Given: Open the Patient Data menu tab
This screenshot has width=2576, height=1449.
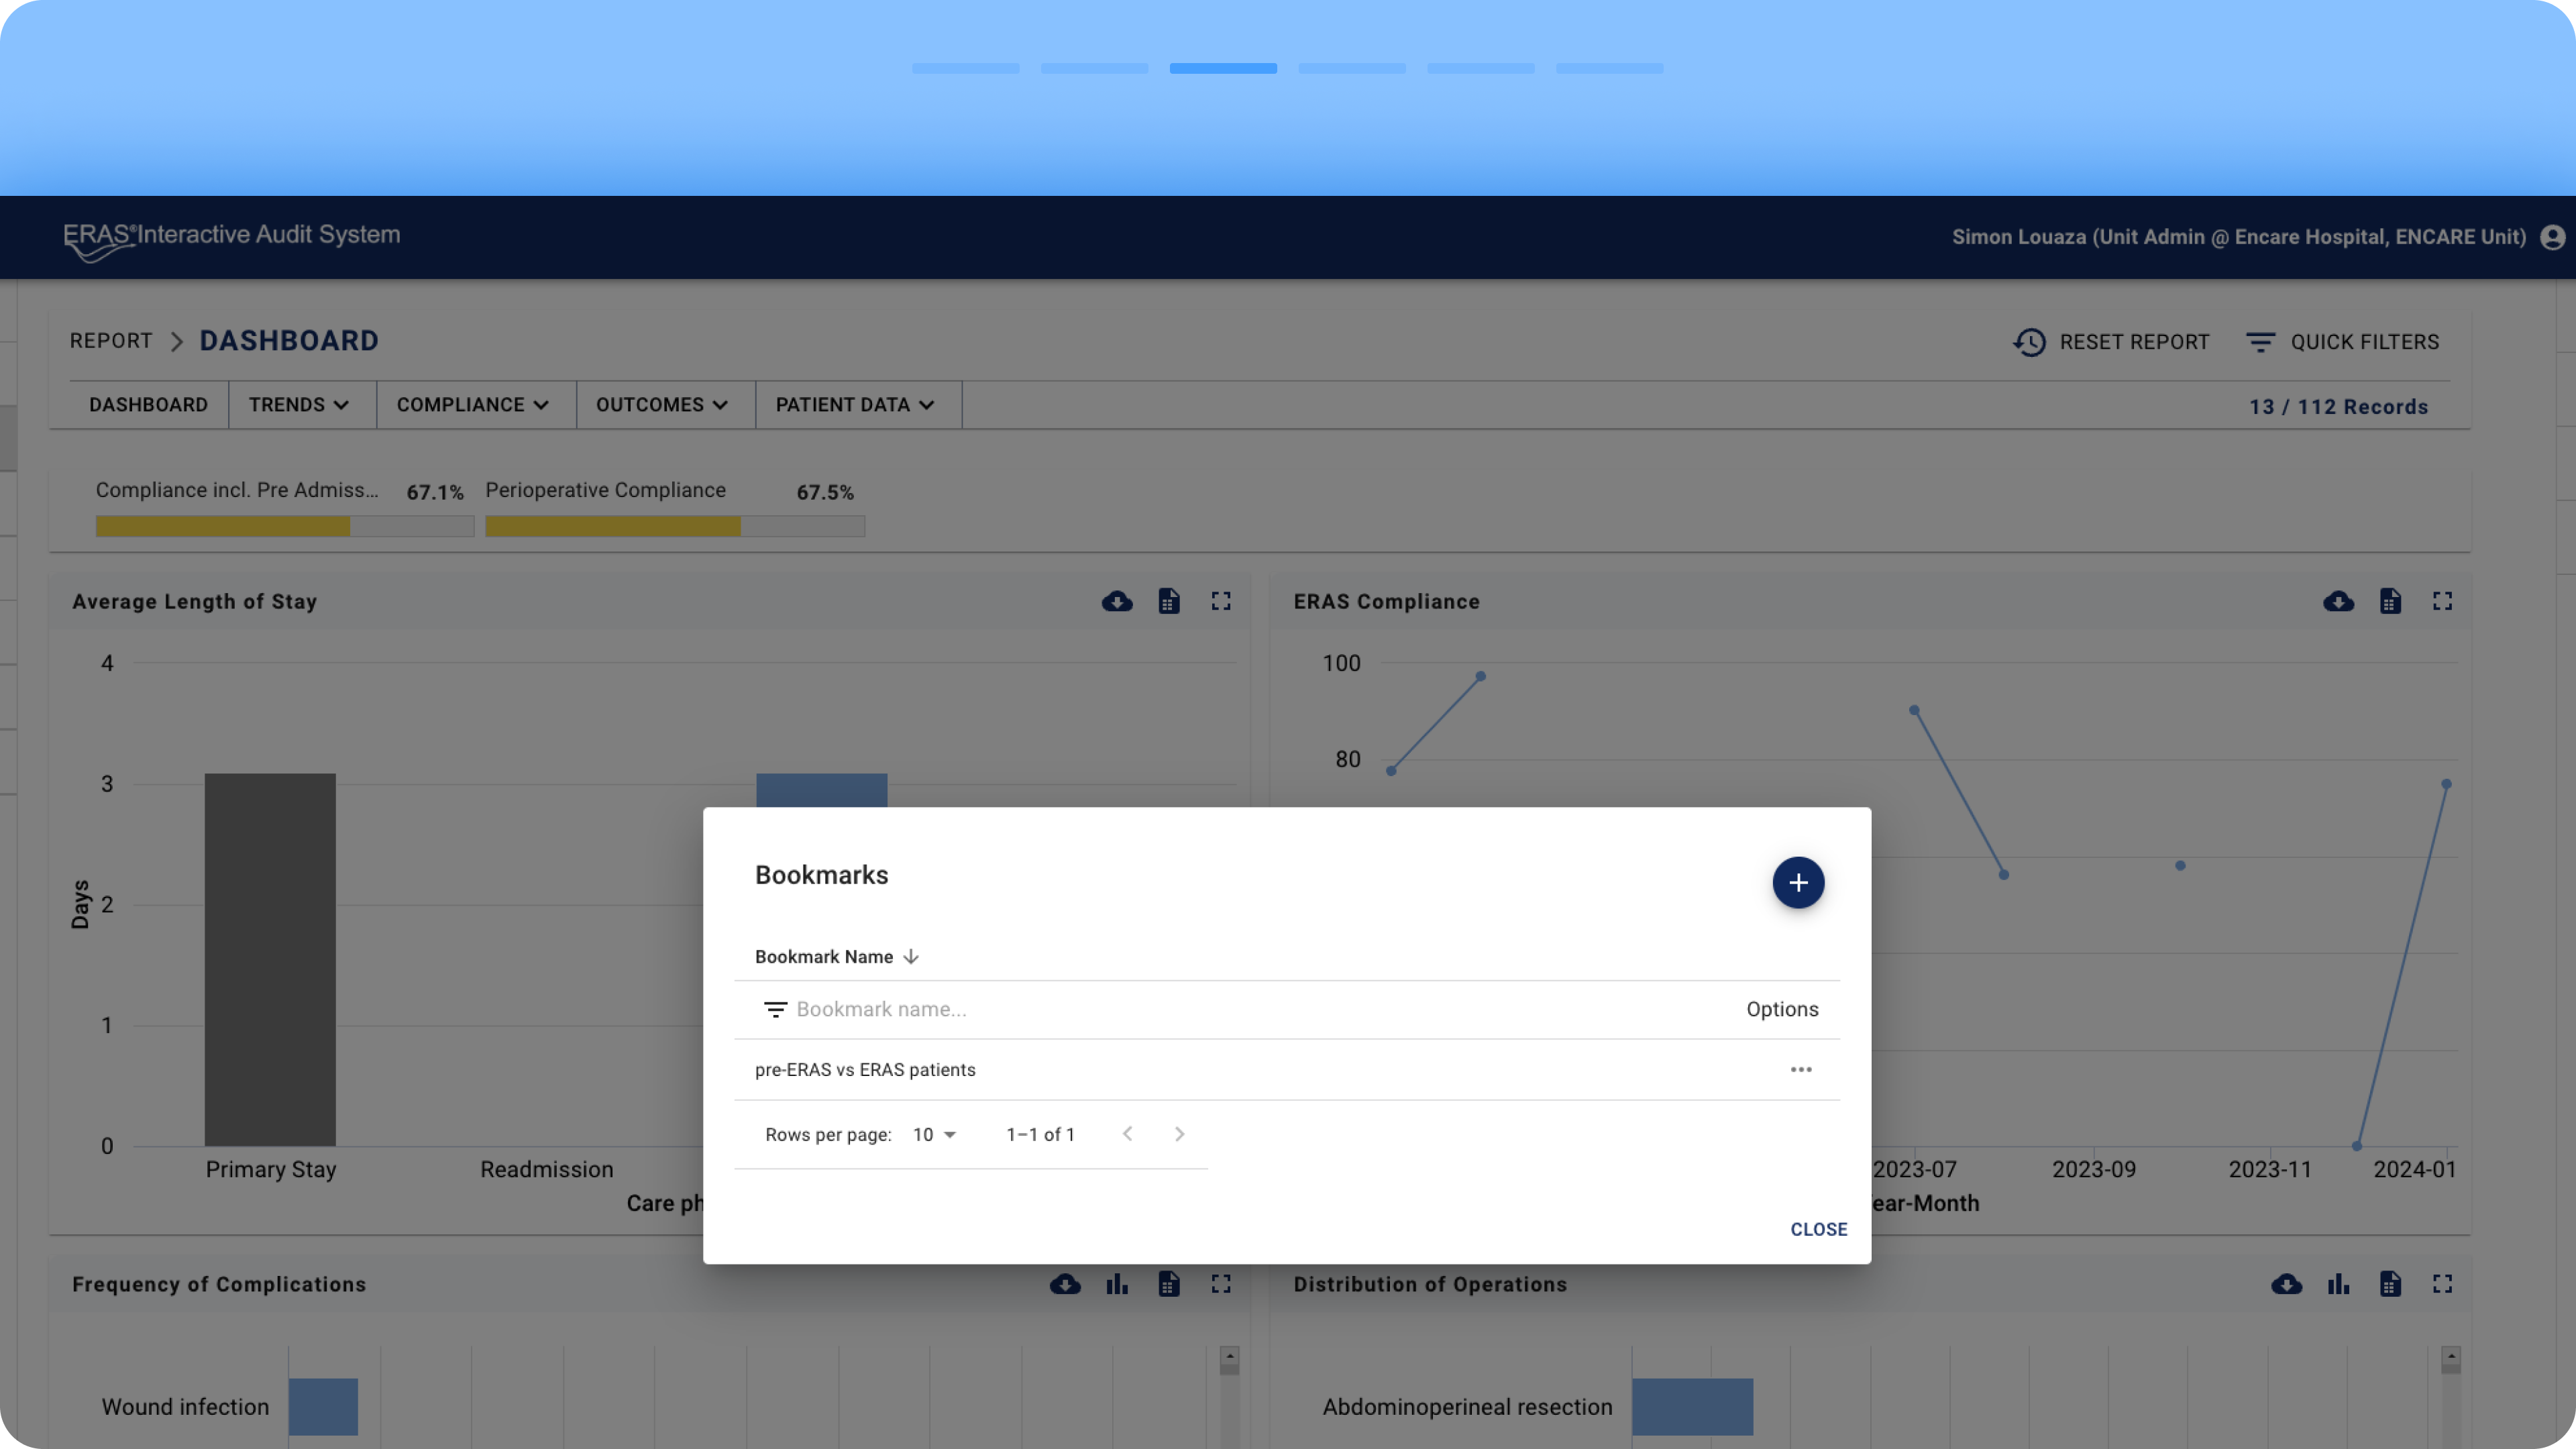Looking at the screenshot, I should [x=854, y=405].
